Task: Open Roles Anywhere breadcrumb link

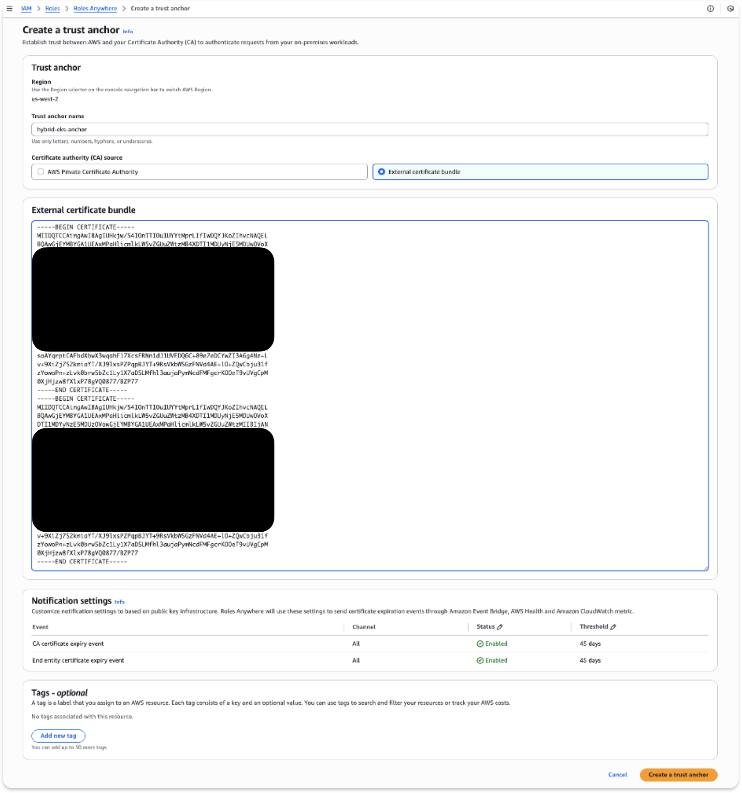Action: point(95,9)
